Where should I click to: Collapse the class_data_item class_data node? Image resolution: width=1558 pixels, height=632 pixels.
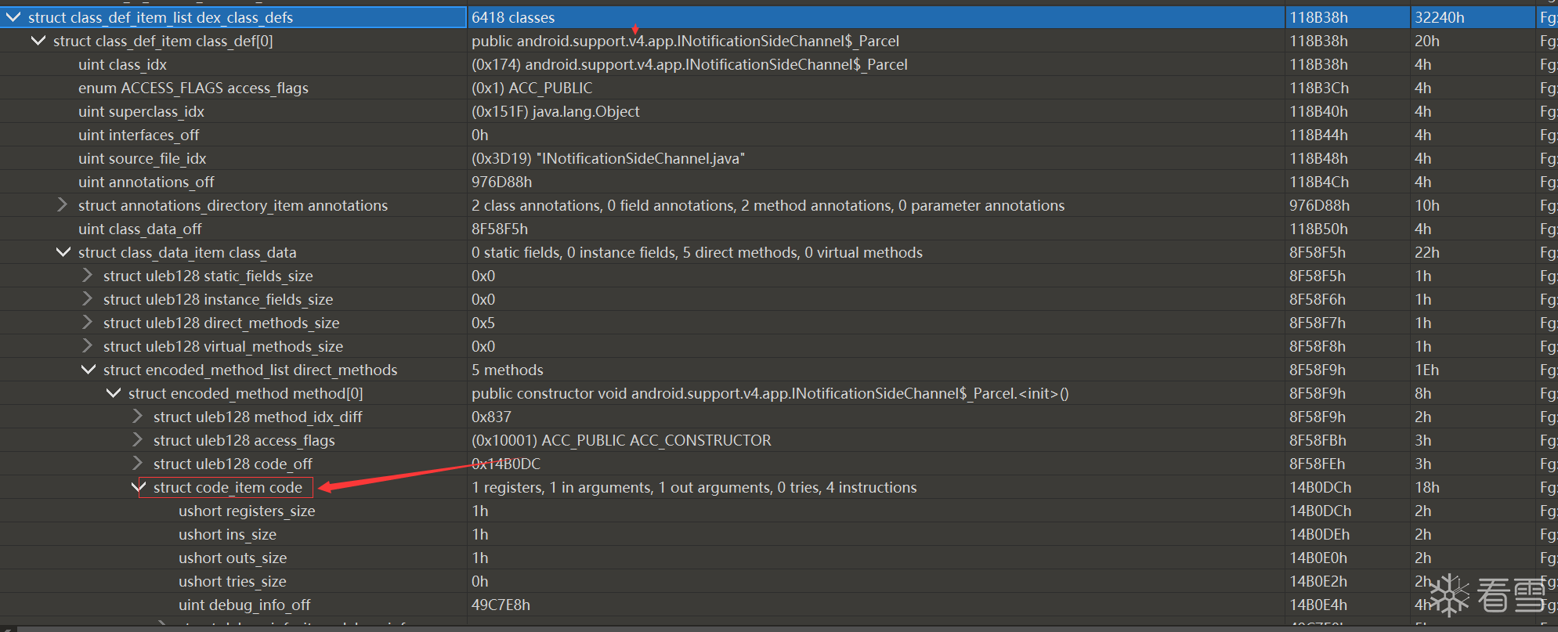pyautogui.click(x=63, y=252)
